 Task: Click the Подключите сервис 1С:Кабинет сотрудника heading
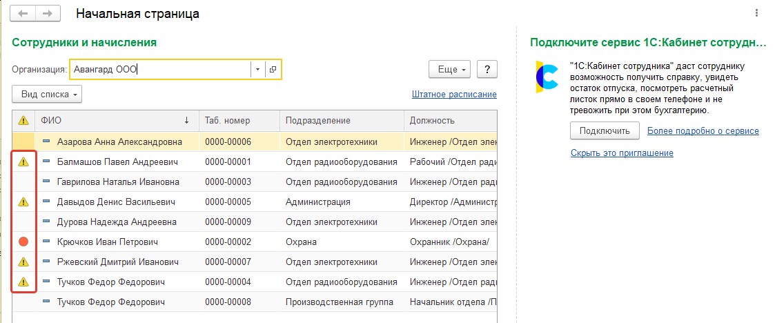647,43
